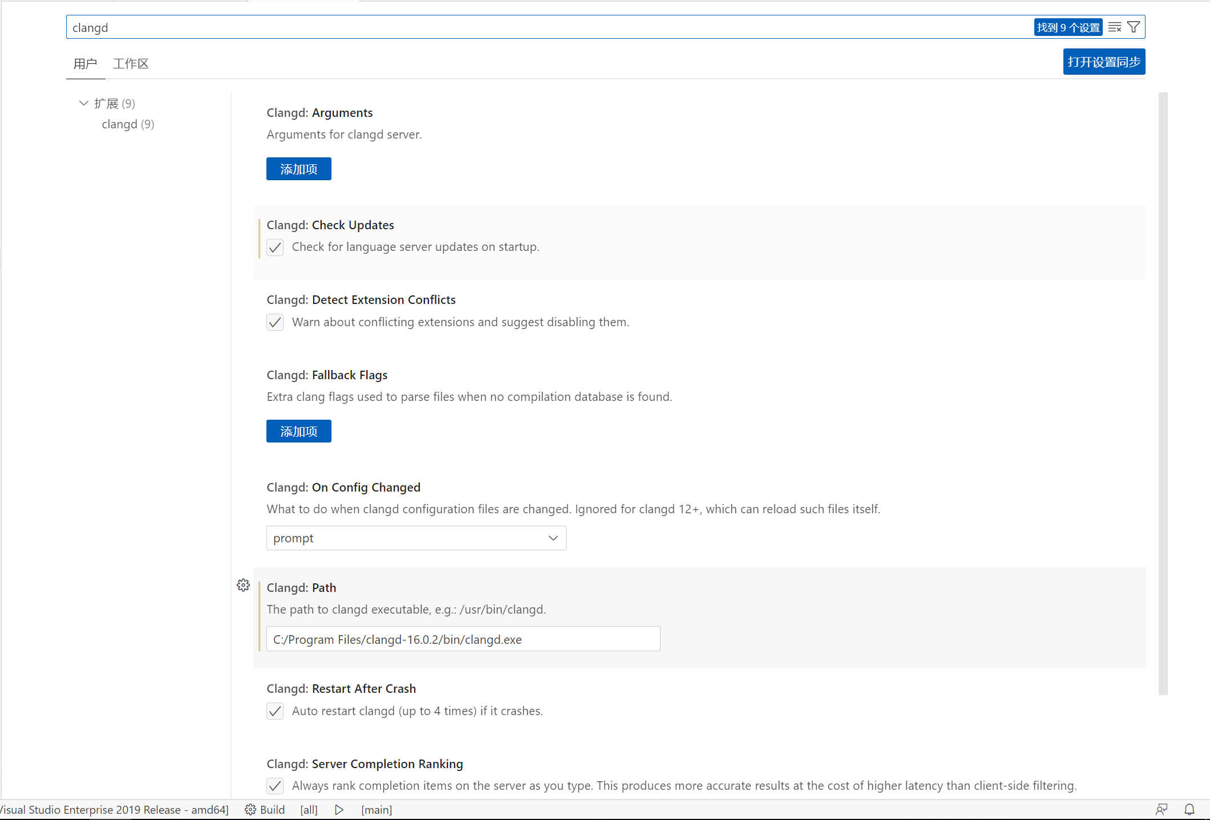Uncheck Clangd: Check Updates

(x=275, y=247)
